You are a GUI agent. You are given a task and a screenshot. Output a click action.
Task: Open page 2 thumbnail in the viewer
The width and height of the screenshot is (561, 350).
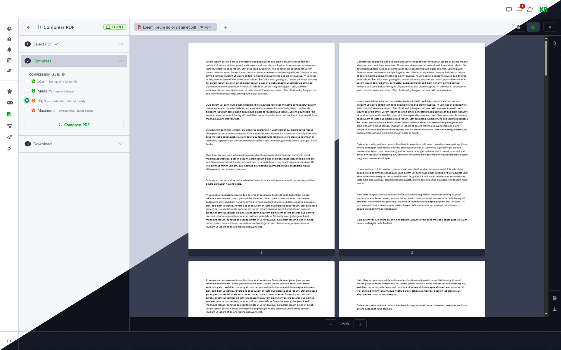pyautogui.click(x=412, y=146)
